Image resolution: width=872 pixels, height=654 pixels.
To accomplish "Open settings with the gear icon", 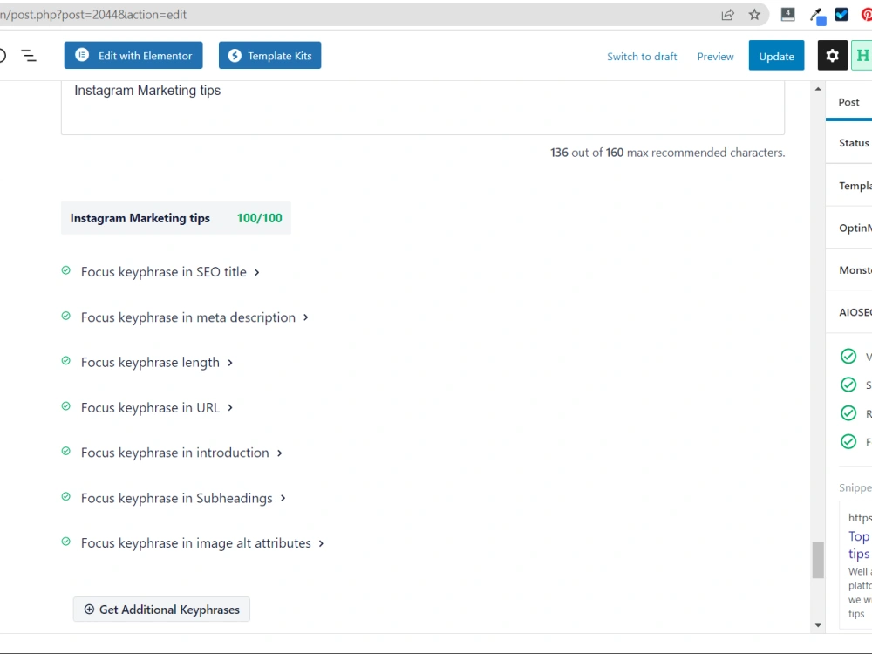I will [x=832, y=56].
